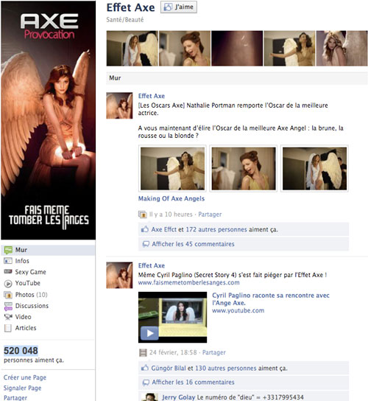Image resolution: width=368 pixels, height=401 pixels.
Task: Show the 16 commentaires
Action: pos(193,383)
